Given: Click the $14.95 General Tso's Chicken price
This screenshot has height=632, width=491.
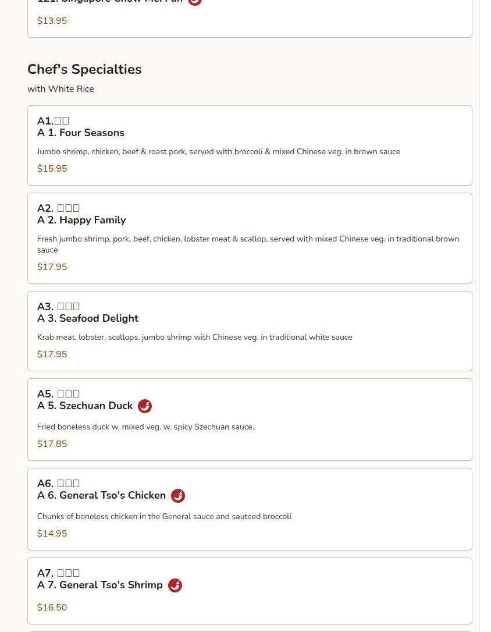Looking at the screenshot, I should [x=52, y=534].
